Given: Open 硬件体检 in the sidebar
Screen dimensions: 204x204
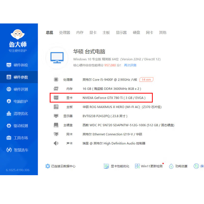Looking at the screenshot, I should click(18, 65).
